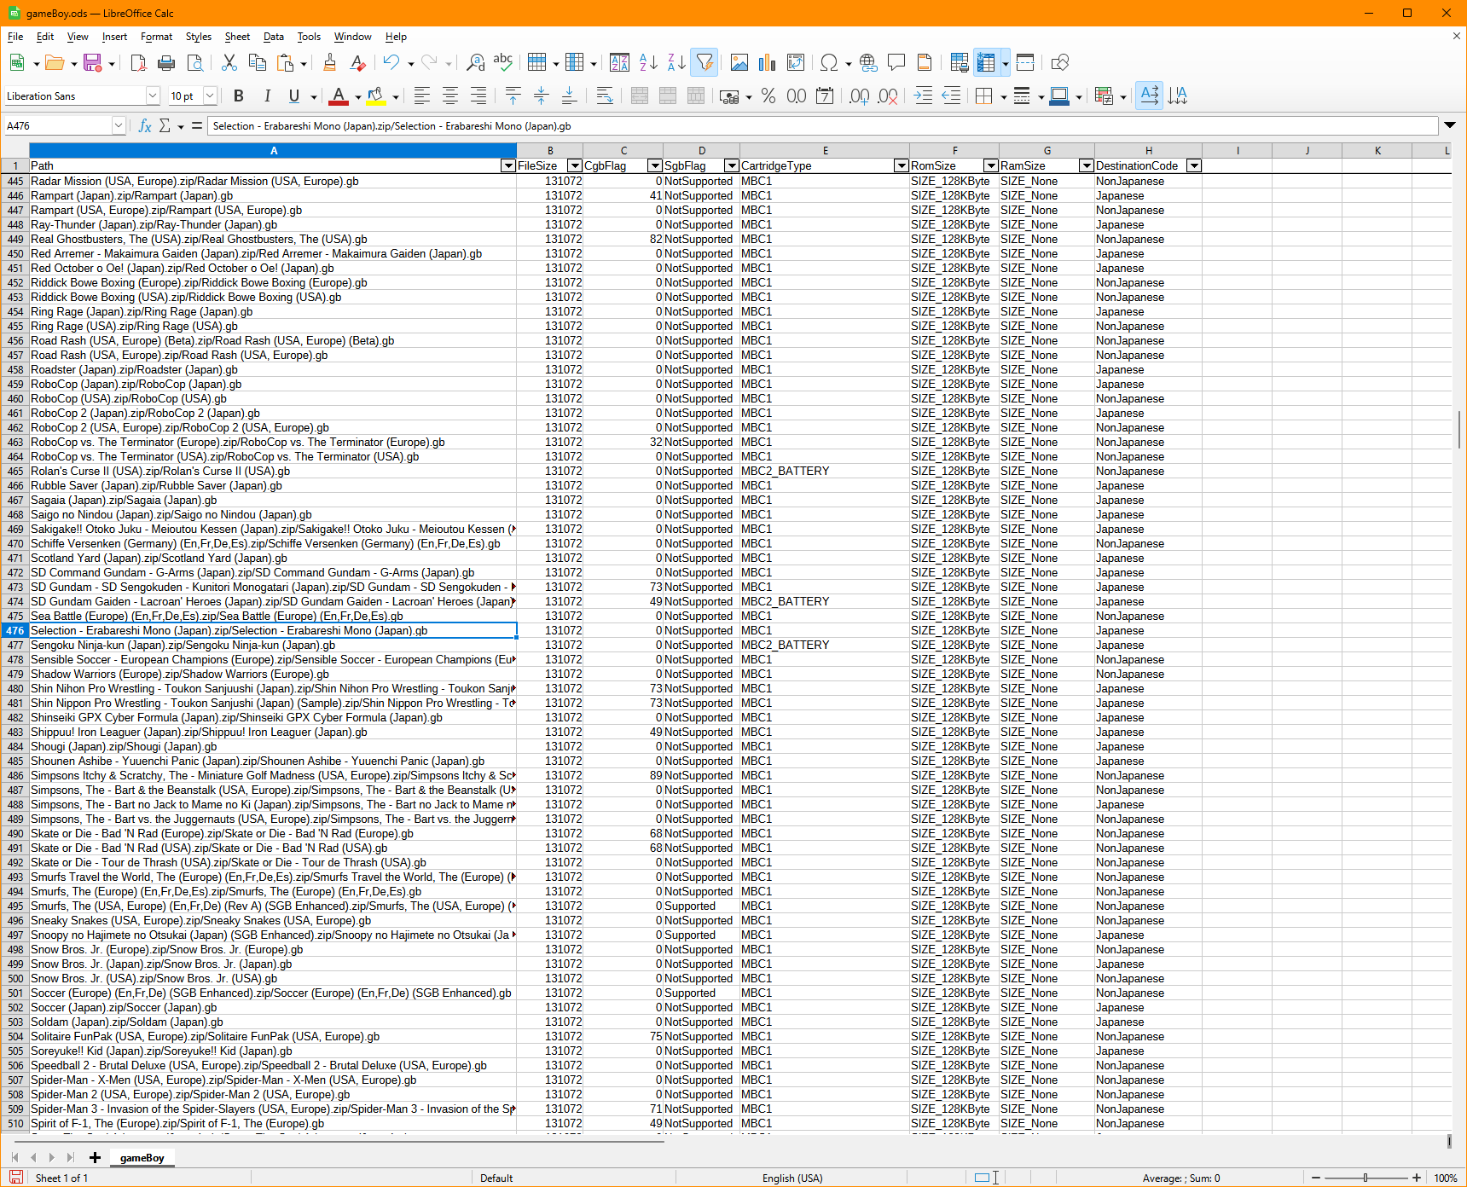Expand the formula bar with the arrow
The image size is (1467, 1187).
click(x=1449, y=125)
